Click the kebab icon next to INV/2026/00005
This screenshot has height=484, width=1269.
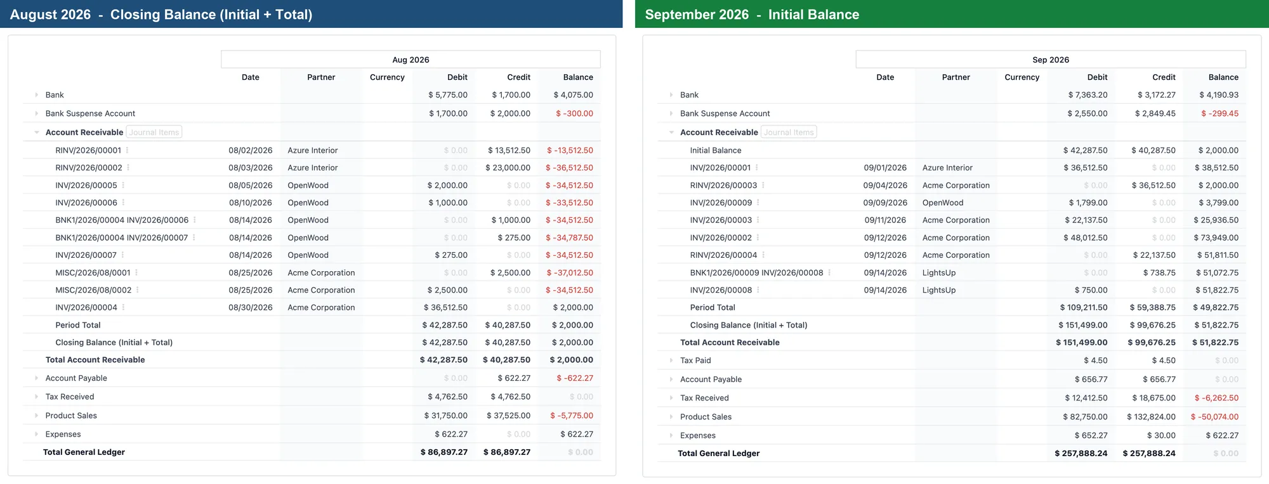pos(123,185)
